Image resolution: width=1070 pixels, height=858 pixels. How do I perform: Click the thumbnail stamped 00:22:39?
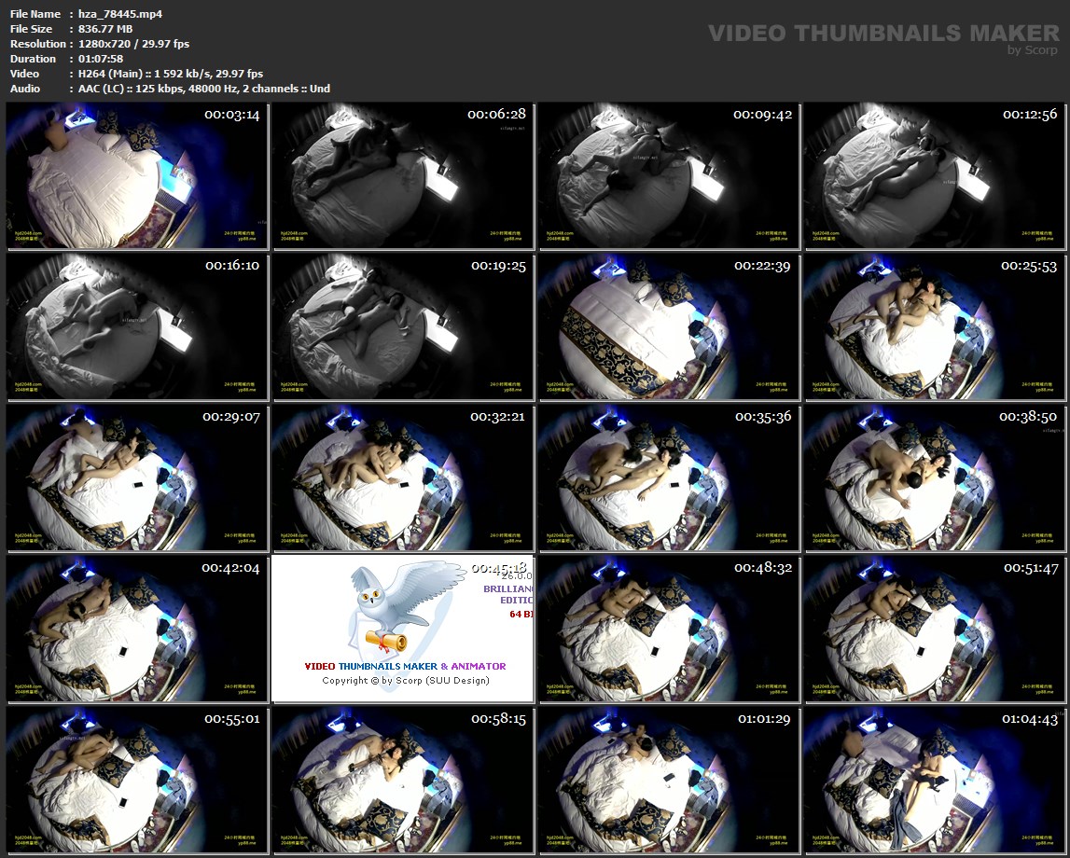click(x=668, y=326)
